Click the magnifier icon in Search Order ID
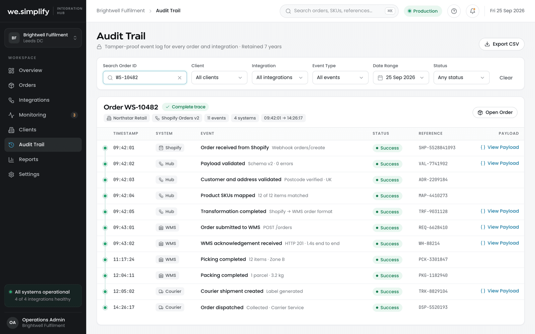Image resolution: width=535 pixels, height=334 pixels. tap(110, 78)
